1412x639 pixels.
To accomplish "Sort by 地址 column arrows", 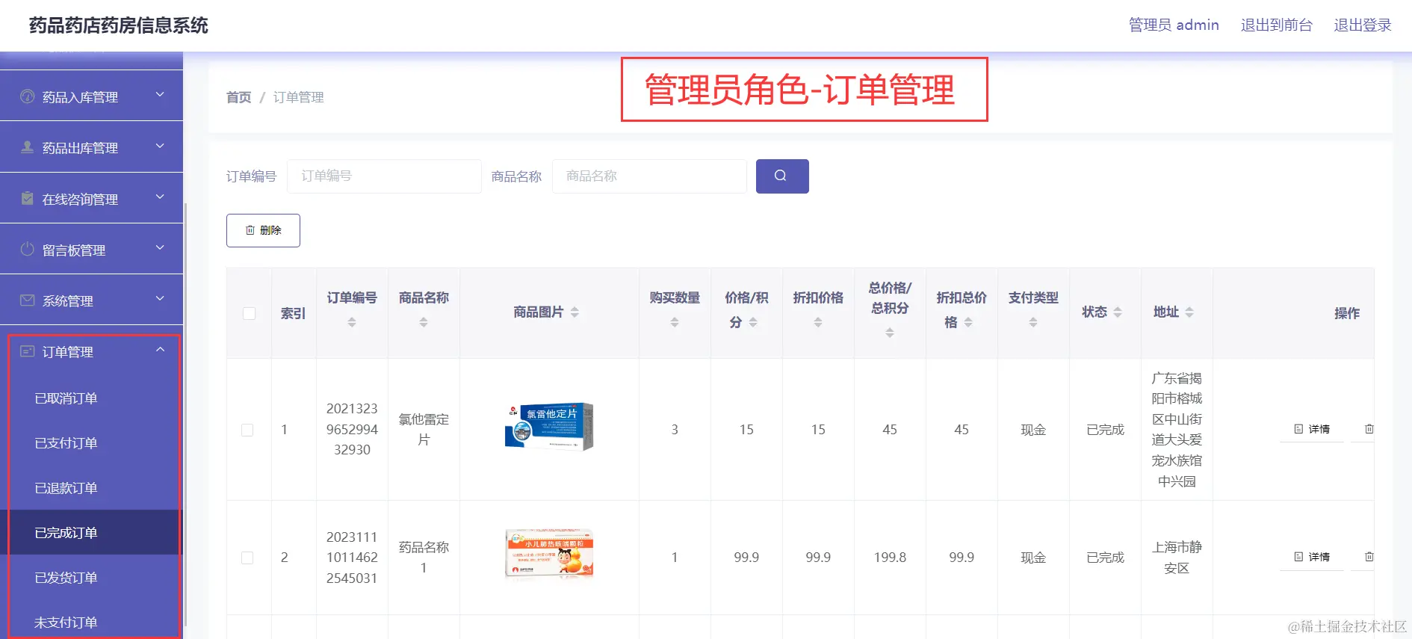I will coord(1189,312).
